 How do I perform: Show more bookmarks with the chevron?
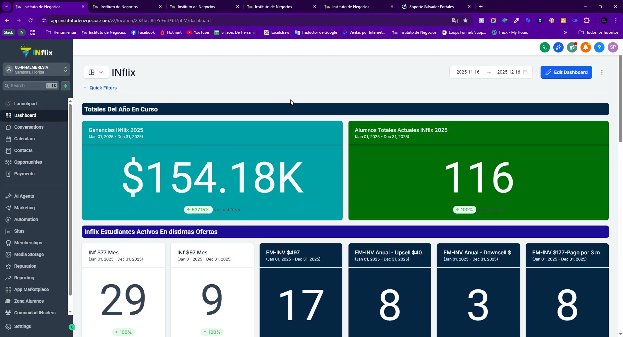[x=566, y=32]
